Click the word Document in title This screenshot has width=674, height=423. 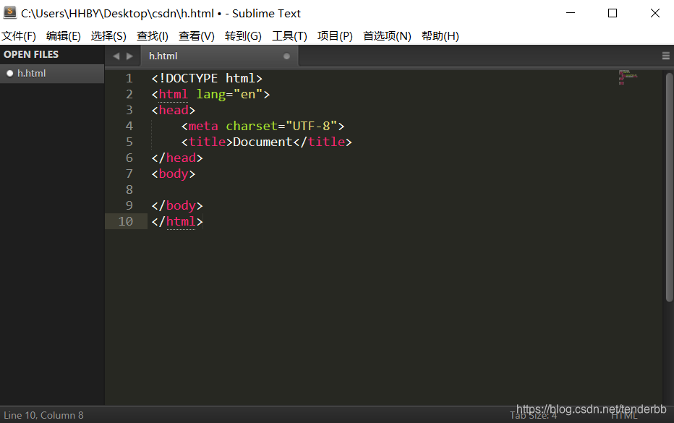pos(263,142)
